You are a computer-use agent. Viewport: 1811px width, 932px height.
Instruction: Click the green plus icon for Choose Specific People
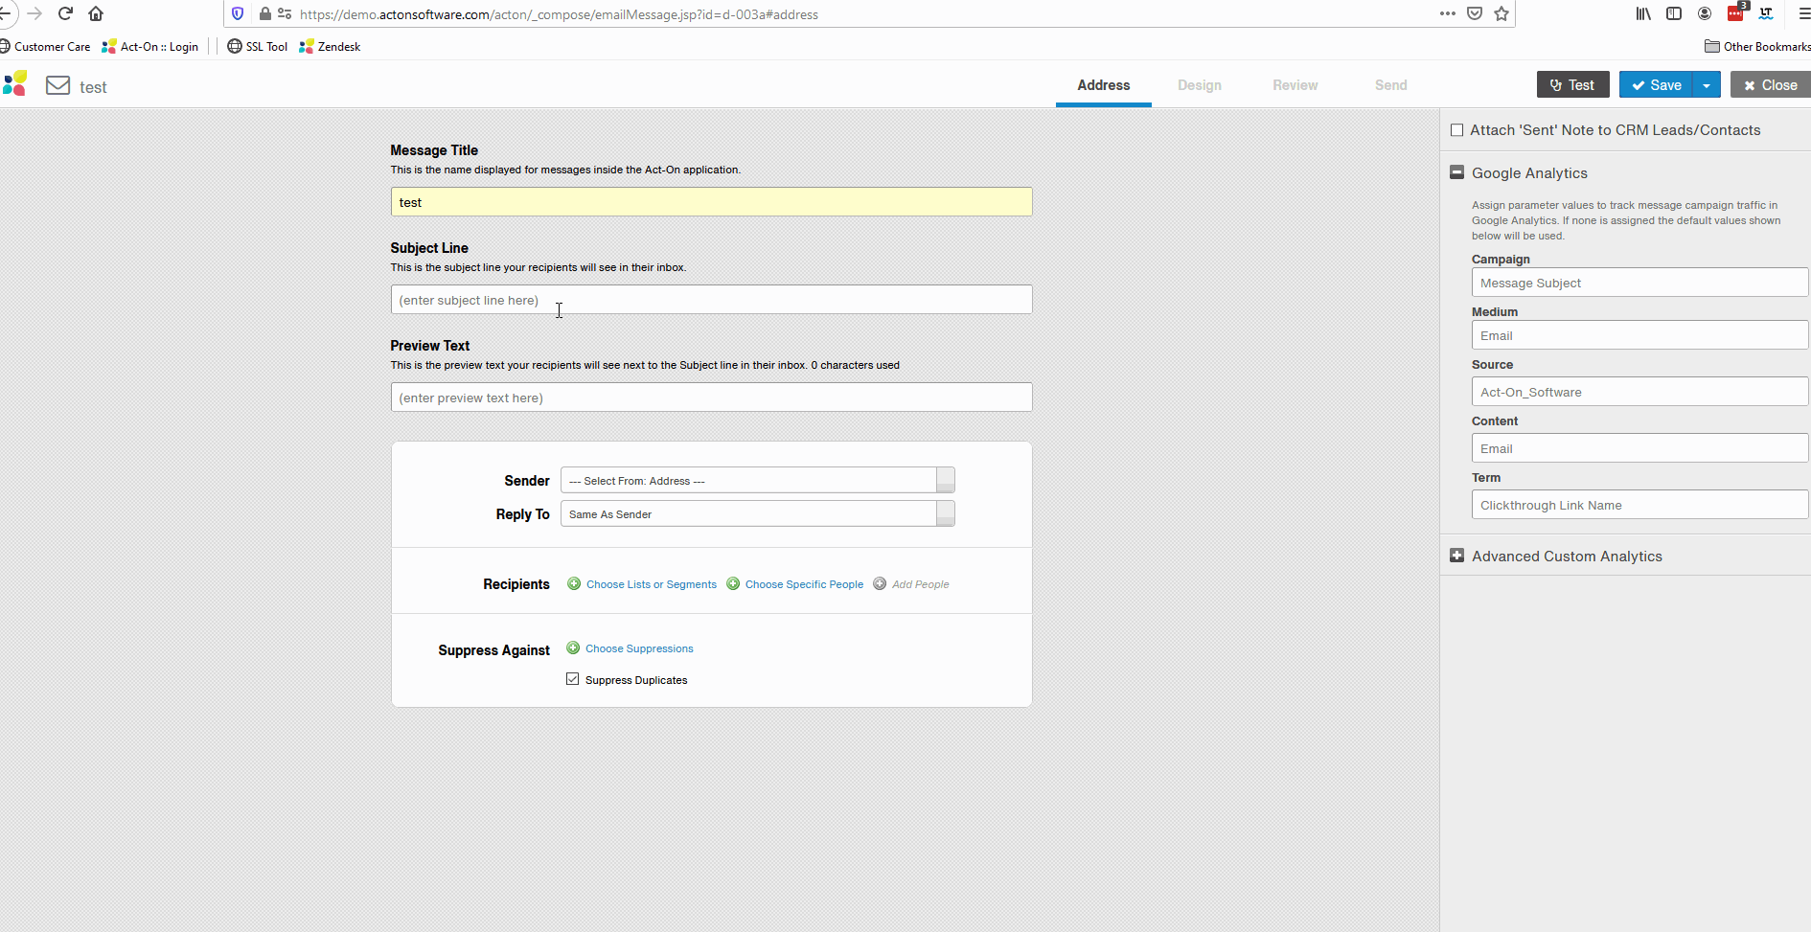tap(733, 584)
